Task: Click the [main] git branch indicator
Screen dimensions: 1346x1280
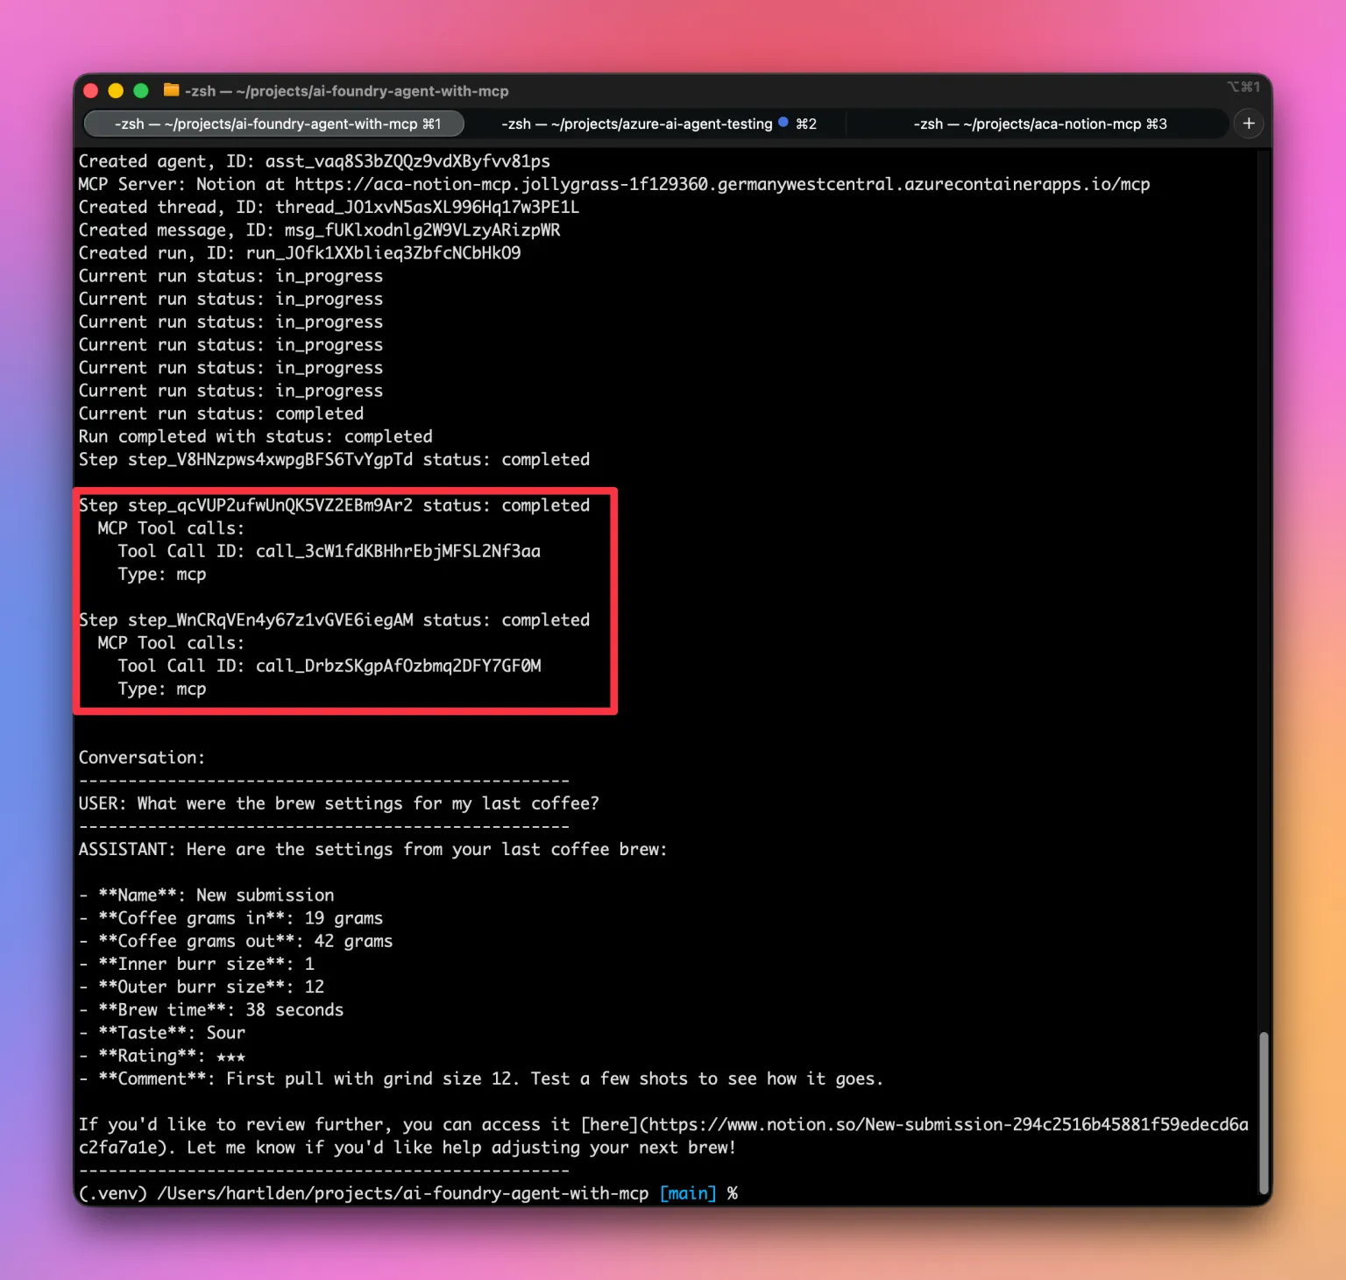Action: point(687,1193)
